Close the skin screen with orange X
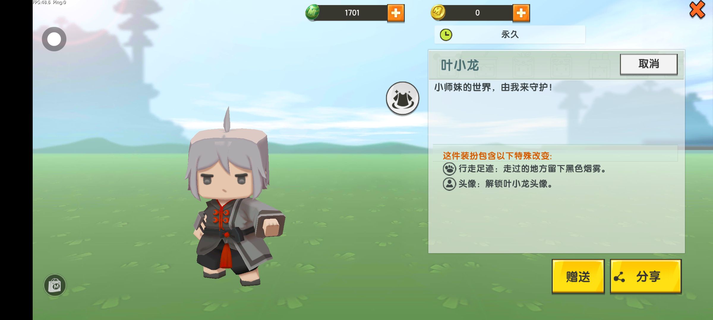 click(x=697, y=10)
